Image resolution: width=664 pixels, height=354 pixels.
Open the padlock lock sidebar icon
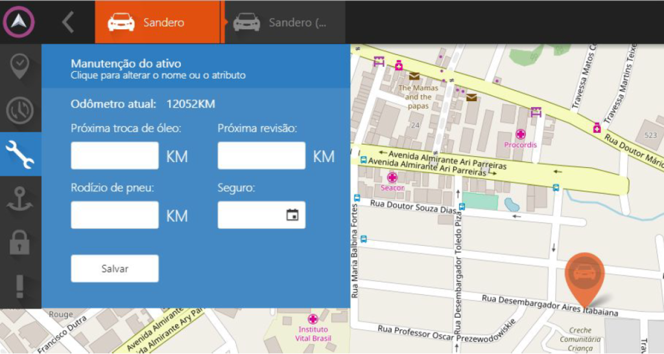(x=20, y=242)
